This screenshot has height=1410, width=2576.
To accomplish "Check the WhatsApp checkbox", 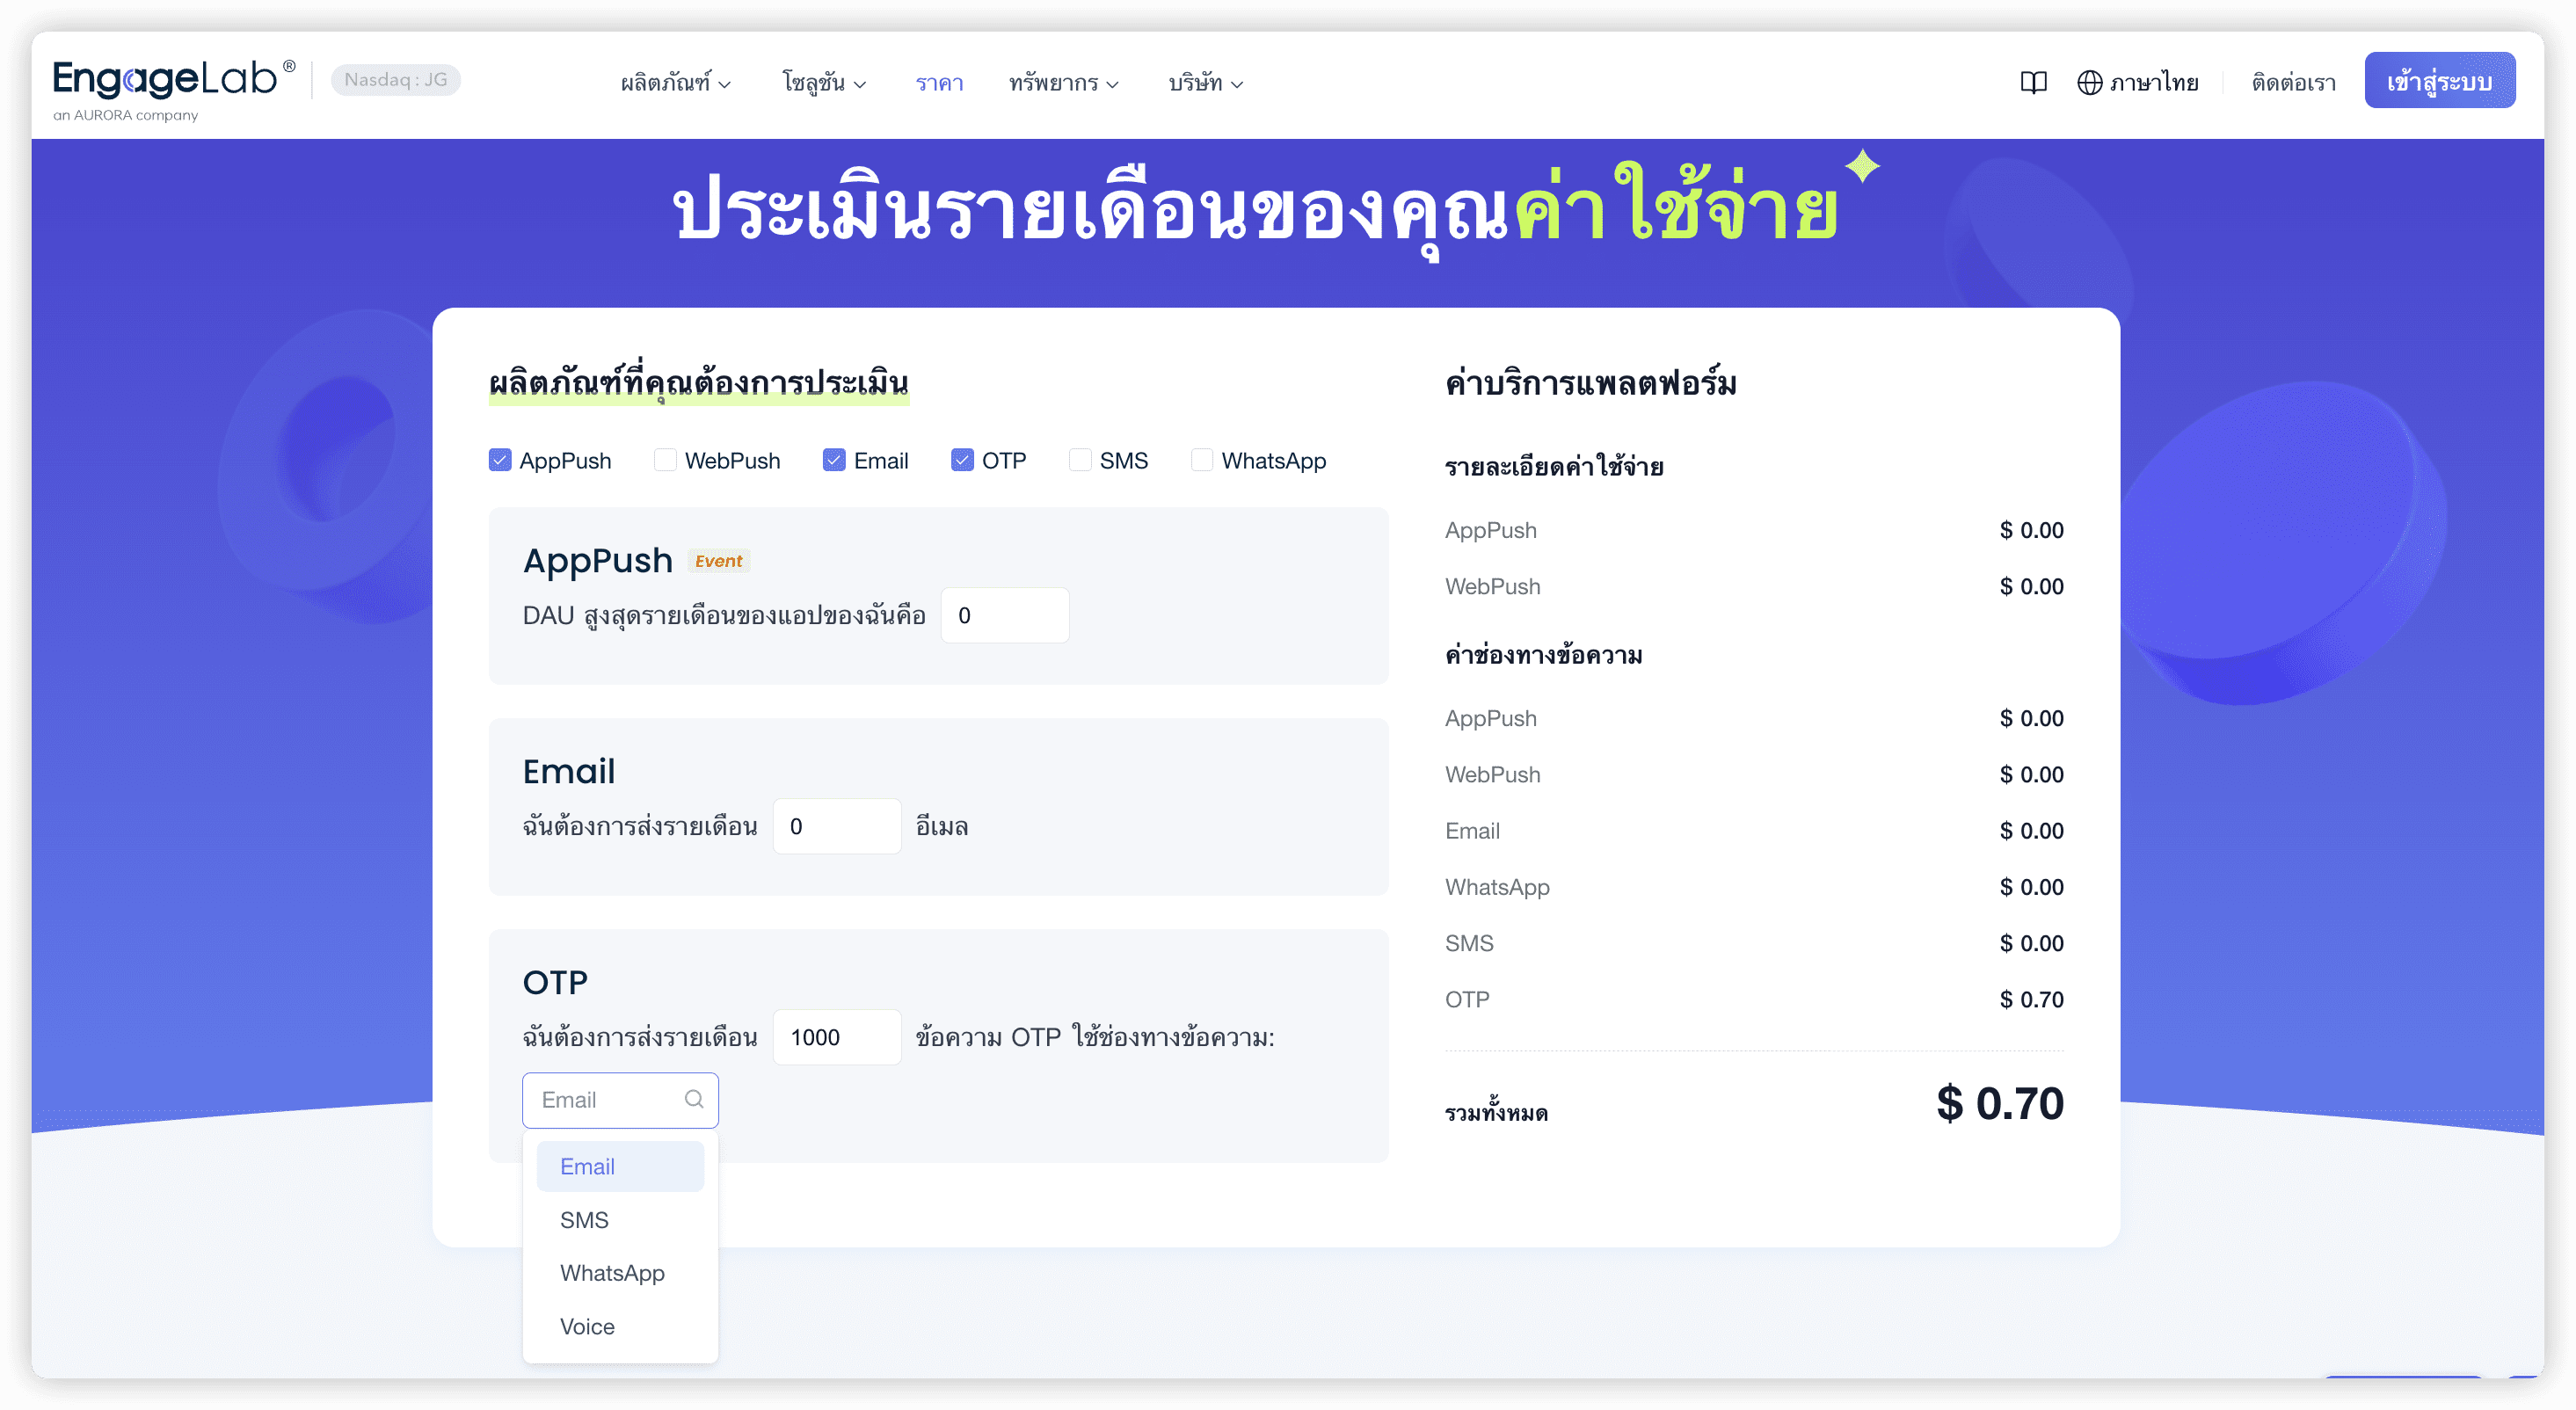I will [x=1202, y=460].
